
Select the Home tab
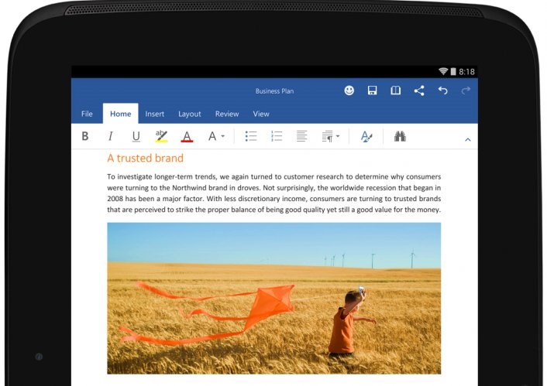pos(120,114)
